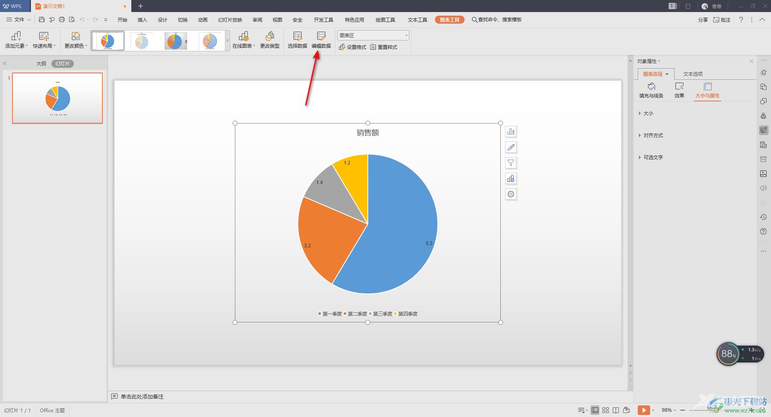Click the online chart icon beside chart

pyautogui.click(x=511, y=178)
